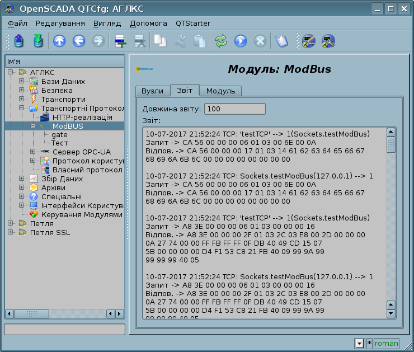414x352 pixels.
Task: Select the gate tree item
Action: (59, 135)
